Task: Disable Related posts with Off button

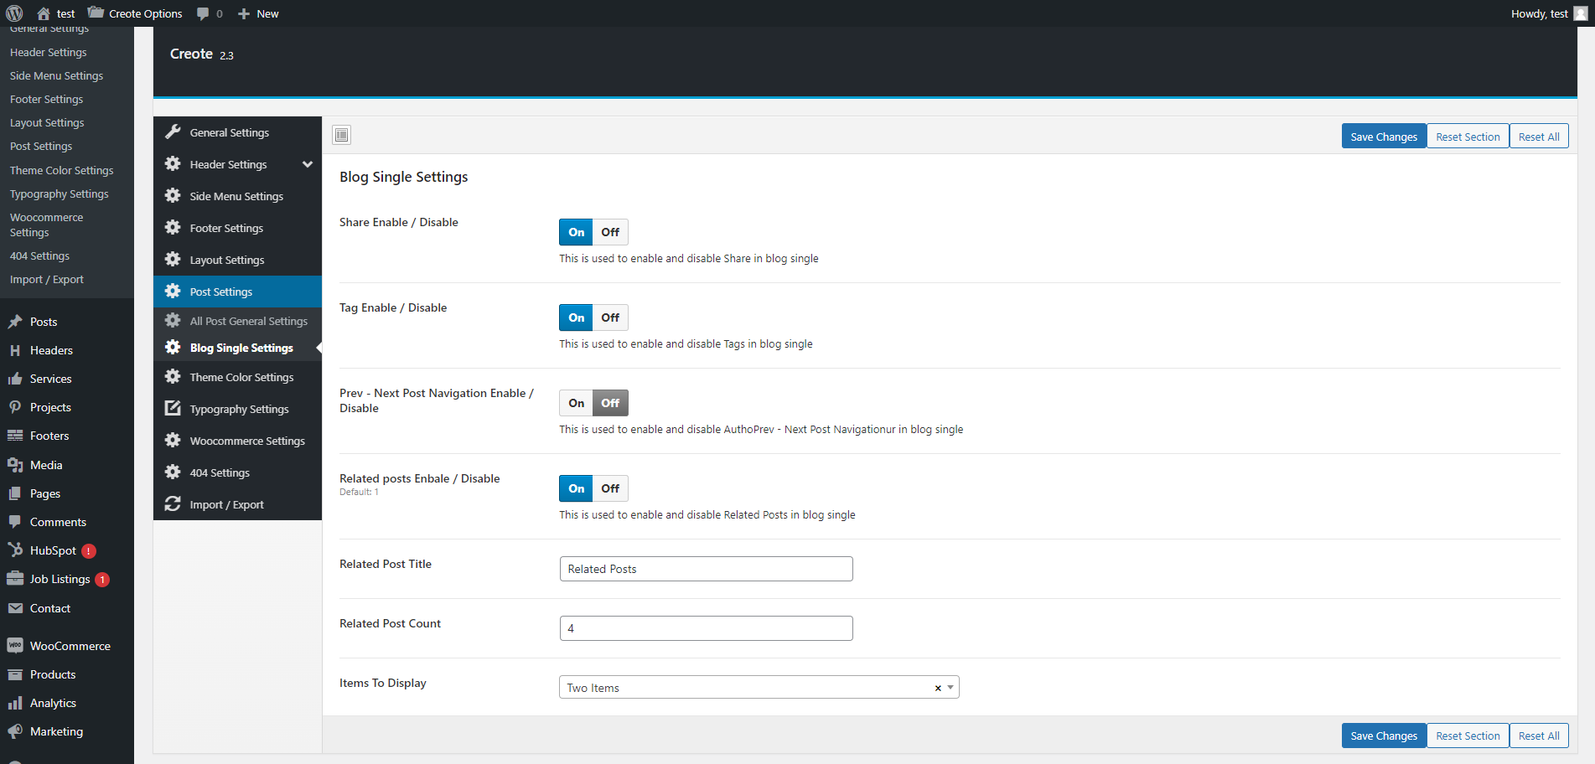Action: pos(610,488)
